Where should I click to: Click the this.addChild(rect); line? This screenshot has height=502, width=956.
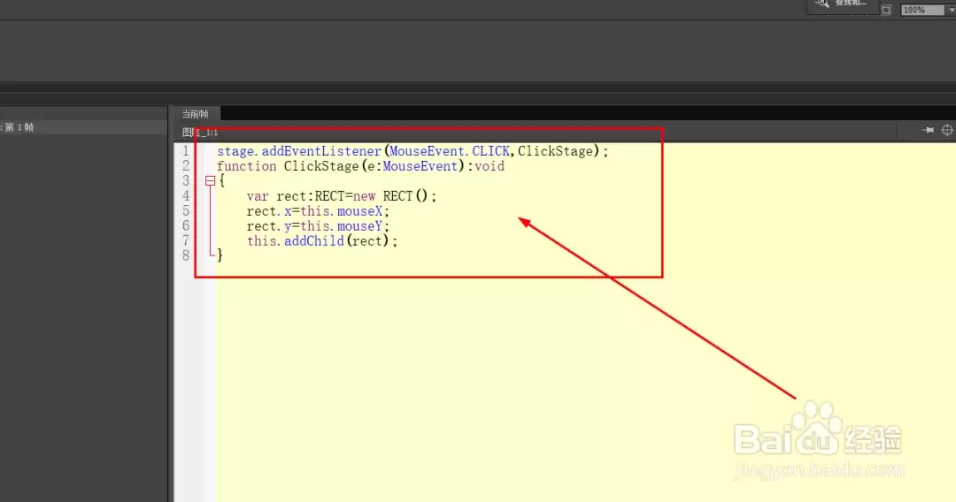pyautogui.click(x=322, y=241)
